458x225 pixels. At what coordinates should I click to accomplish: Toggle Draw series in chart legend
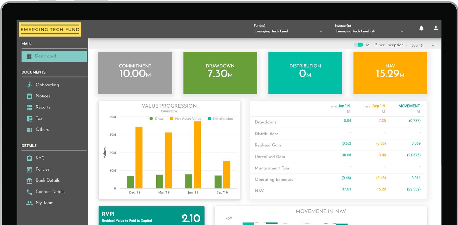(157, 119)
